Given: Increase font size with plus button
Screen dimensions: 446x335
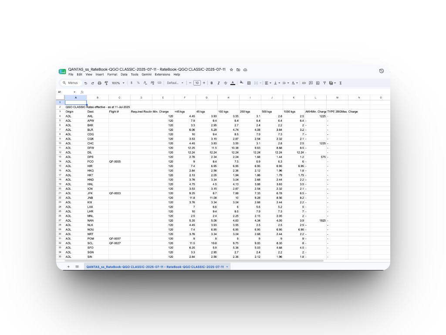Looking at the screenshot, I should 204,83.
